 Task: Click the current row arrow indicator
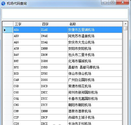click(x=5, y=30)
